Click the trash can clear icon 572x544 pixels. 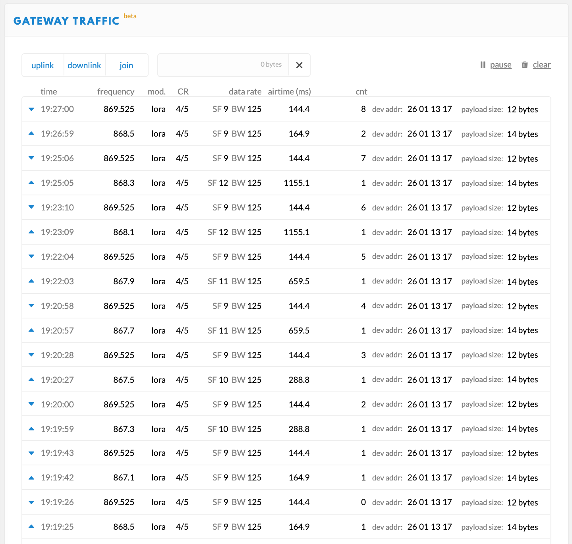point(525,65)
